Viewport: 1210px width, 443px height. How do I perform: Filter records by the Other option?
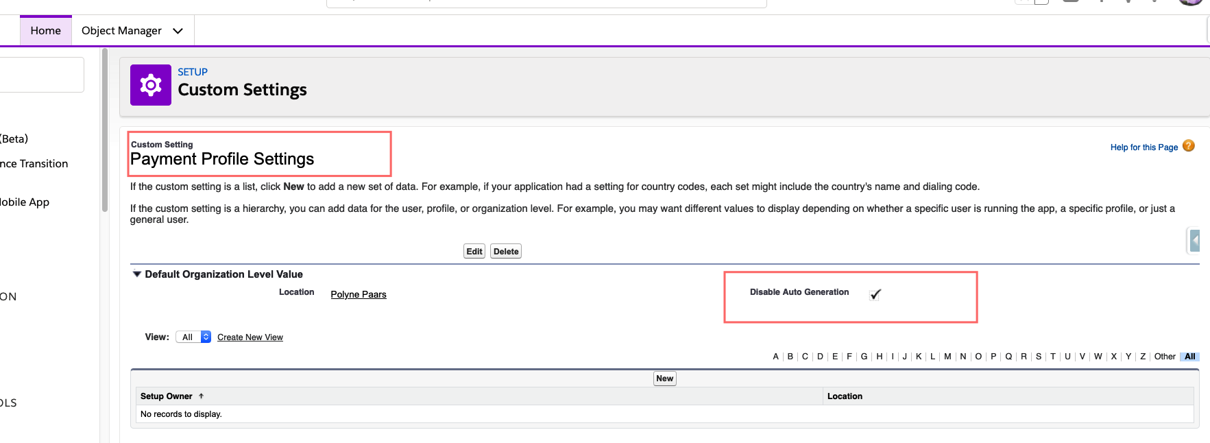coord(1164,357)
